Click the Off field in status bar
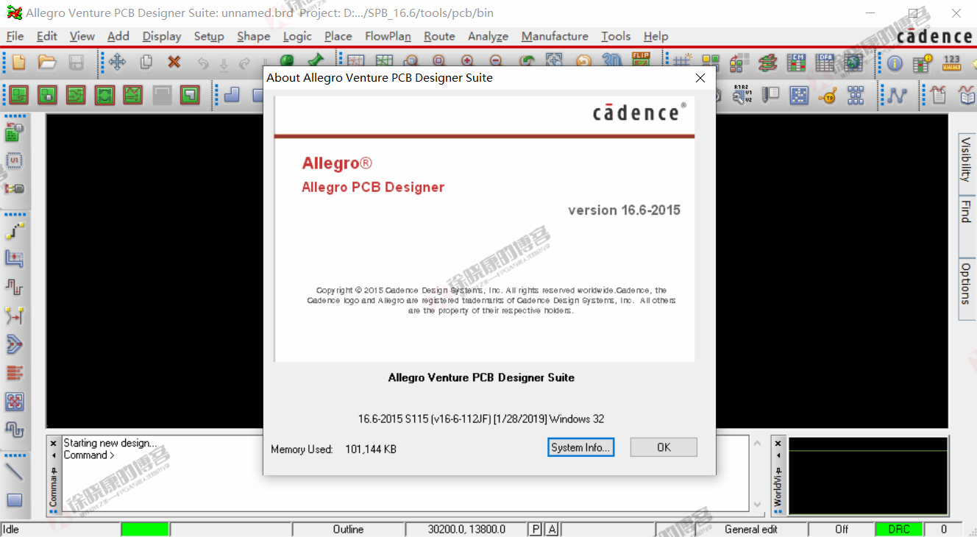Screen dimensions: 977x537 (842, 529)
